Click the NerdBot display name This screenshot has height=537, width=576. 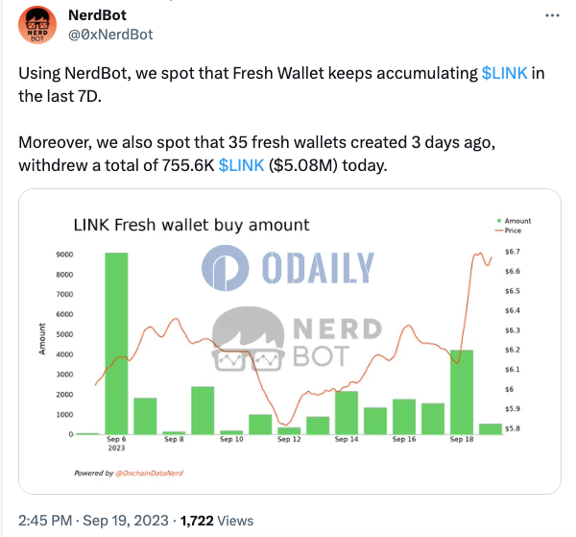97,15
